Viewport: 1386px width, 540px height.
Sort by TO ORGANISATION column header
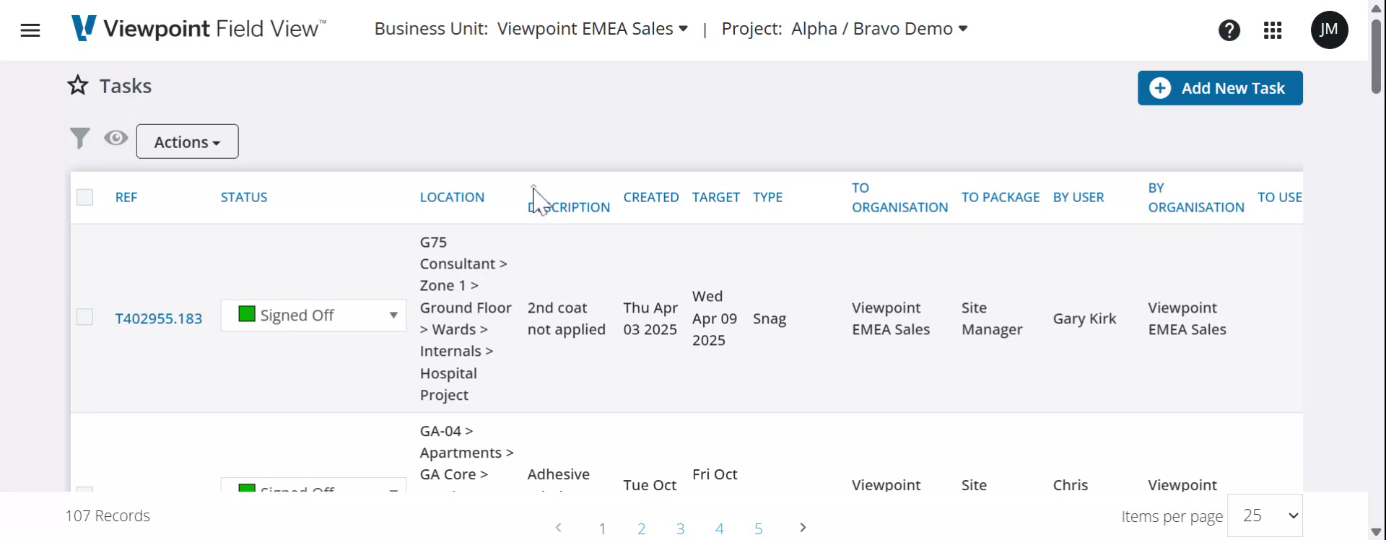[x=899, y=197]
